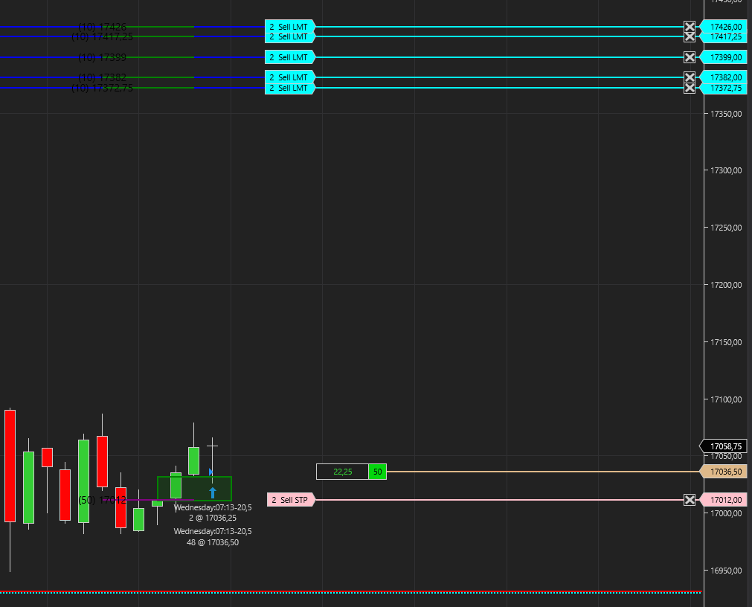Click the 17058,75 current price marker
752x607 pixels.
click(x=723, y=446)
